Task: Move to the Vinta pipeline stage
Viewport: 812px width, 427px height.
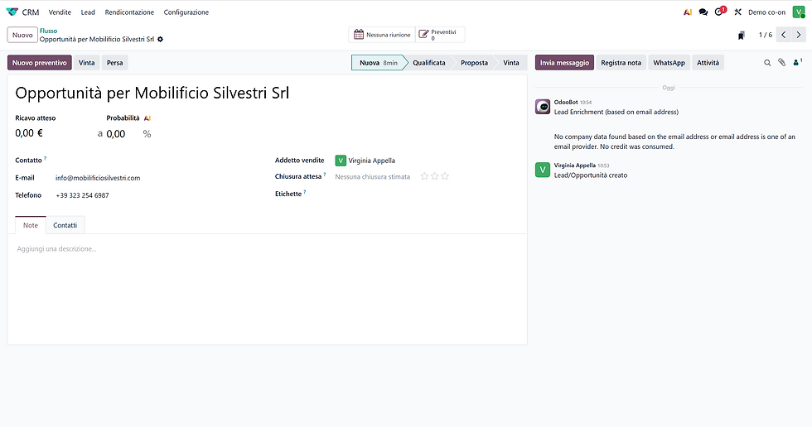Action: tap(510, 63)
